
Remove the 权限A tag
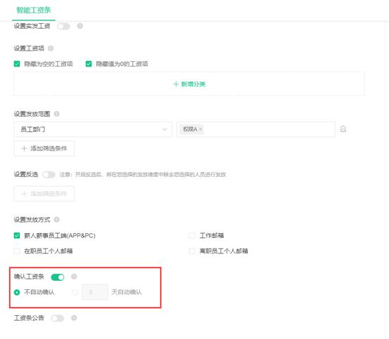(200, 129)
